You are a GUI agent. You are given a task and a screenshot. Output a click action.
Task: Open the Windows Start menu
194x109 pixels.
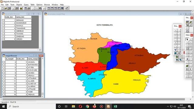(3, 106)
